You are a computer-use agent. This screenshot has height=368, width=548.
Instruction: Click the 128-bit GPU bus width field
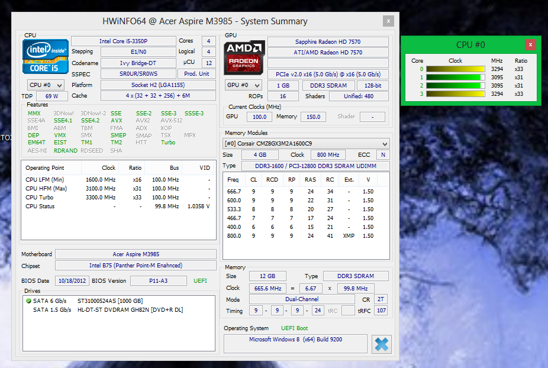coord(373,85)
